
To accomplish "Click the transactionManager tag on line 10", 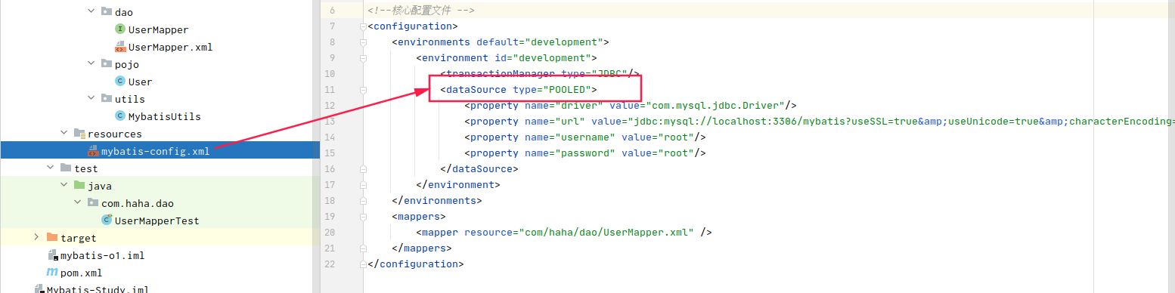I will (540, 74).
